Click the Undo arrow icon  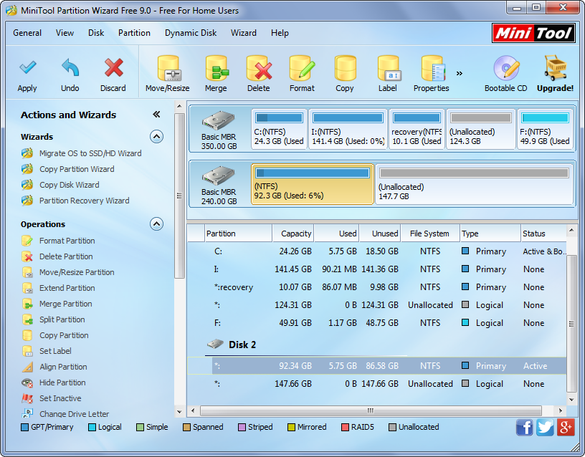tap(70, 67)
